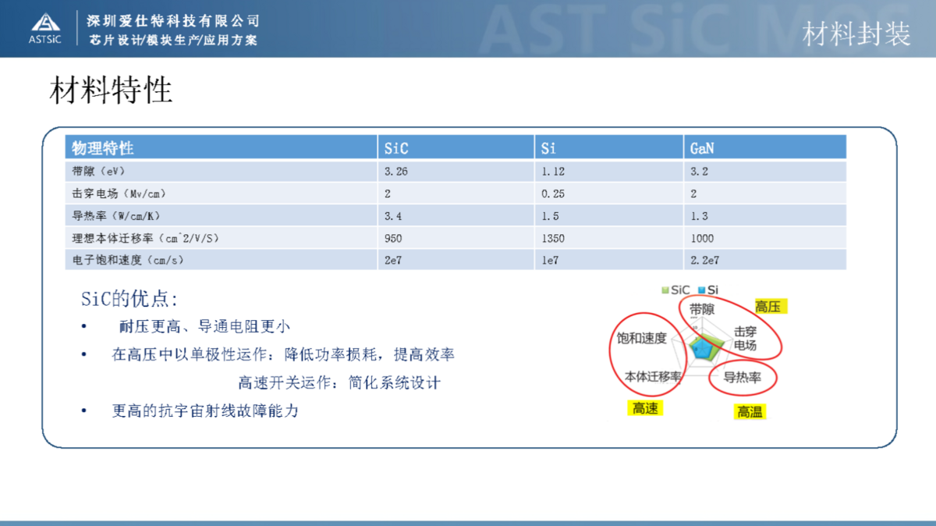936x526 pixels.
Task: Select the 物理特性 table header cell
Action: (x=103, y=147)
